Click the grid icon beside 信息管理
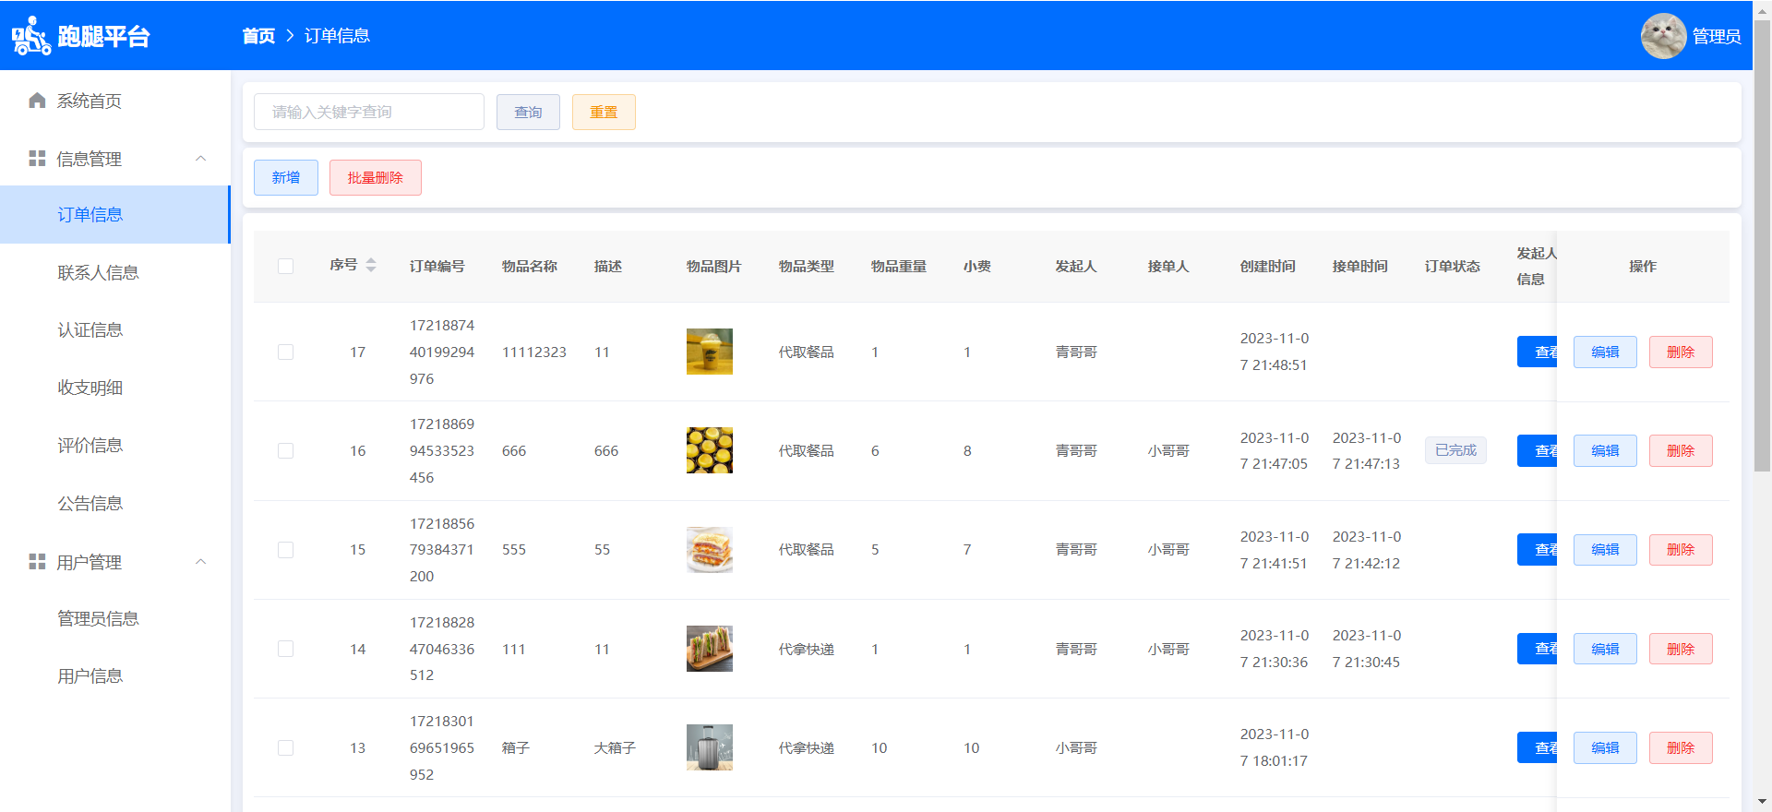This screenshot has height=812, width=1772. point(37,159)
